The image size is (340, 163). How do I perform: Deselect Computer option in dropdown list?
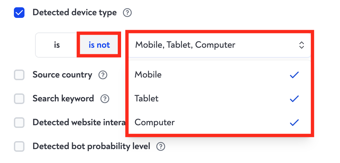(x=154, y=123)
